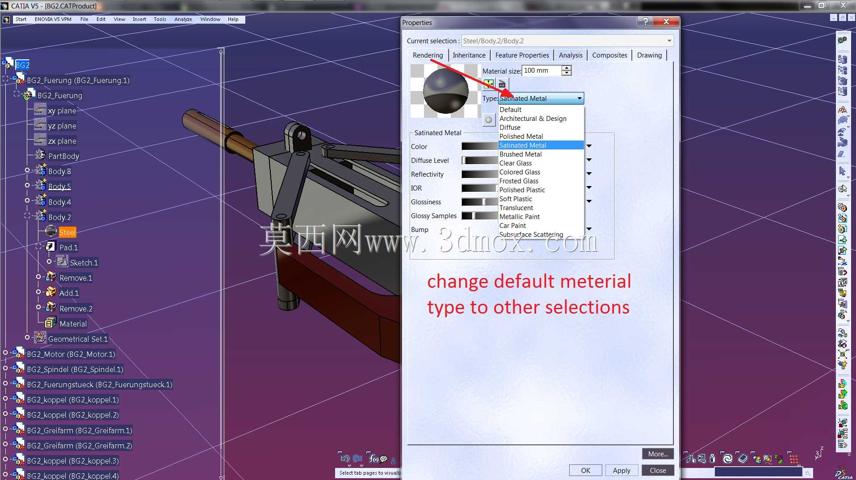Click the Redo icon in the bottom toolbar

[357, 458]
